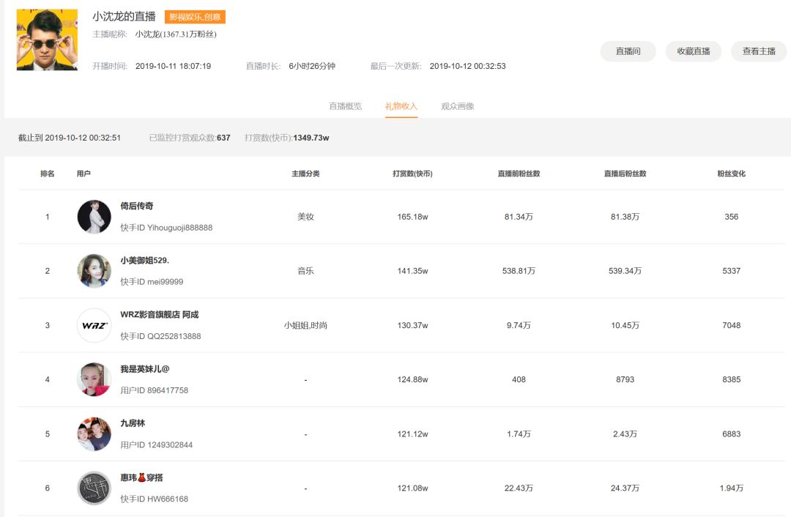Click the 直播间 button
This screenshot has width=791, height=517.
628,52
